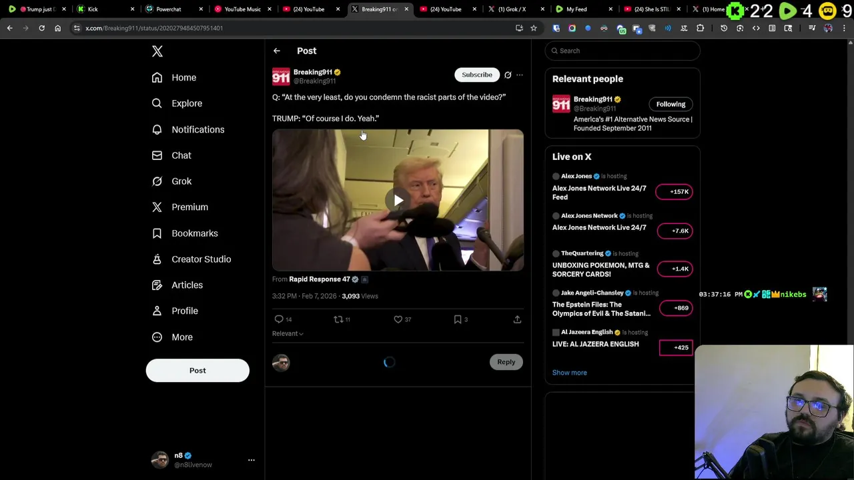
Task: Click the Reply button
Action: coord(506,362)
